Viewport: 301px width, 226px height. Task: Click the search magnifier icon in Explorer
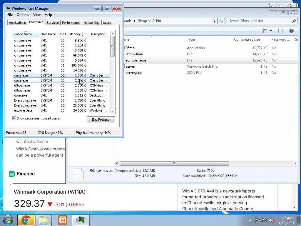[294, 21]
